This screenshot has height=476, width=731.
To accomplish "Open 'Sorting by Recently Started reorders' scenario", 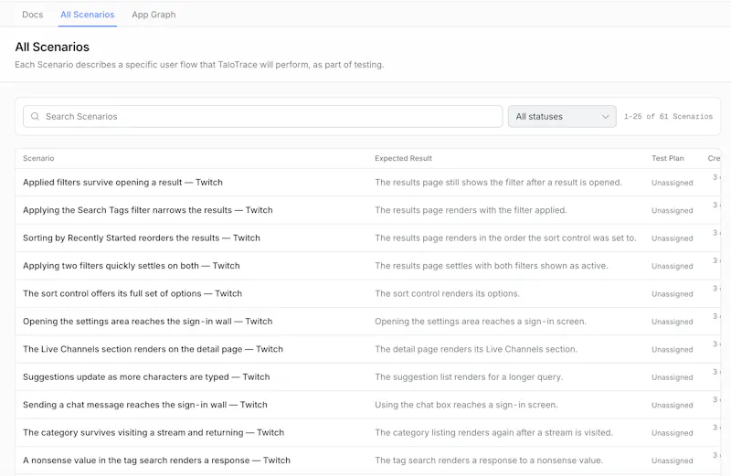I will coord(142,238).
